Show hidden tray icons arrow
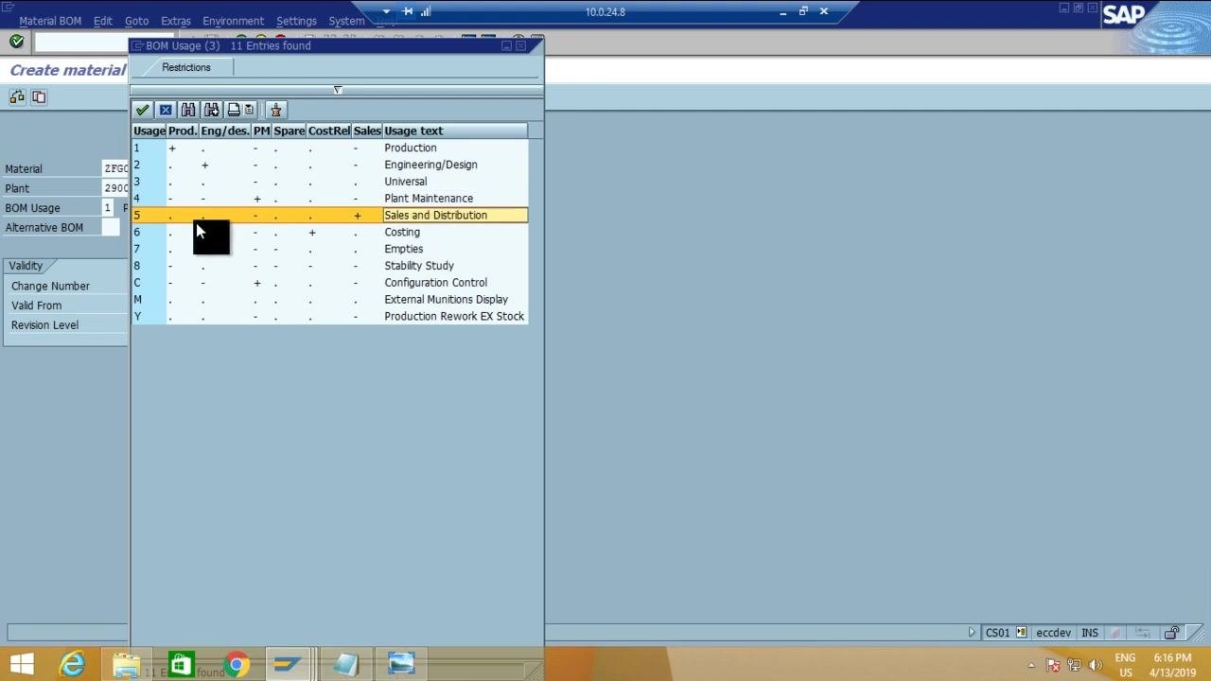Screen dimensions: 1211x681 [1031, 666]
